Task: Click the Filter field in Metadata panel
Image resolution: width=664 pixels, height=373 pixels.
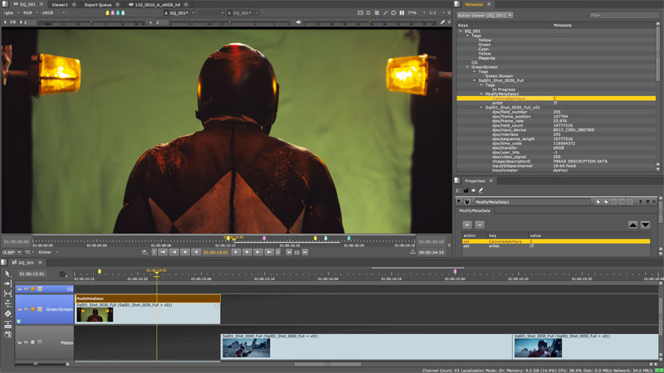Action: (624, 15)
